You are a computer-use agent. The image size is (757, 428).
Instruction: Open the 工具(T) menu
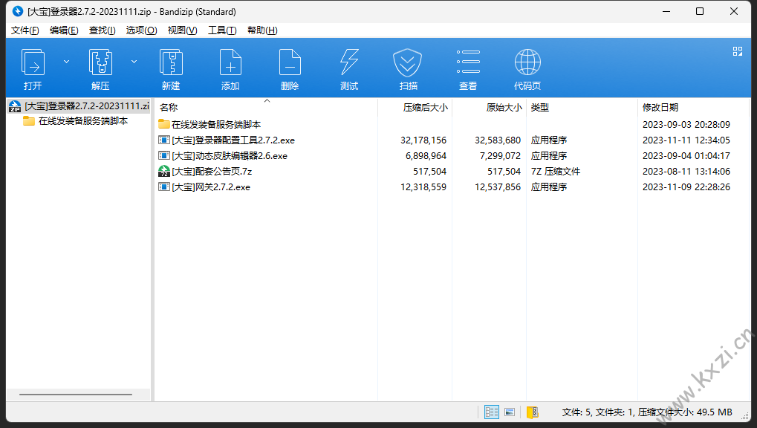coord(222,30)
